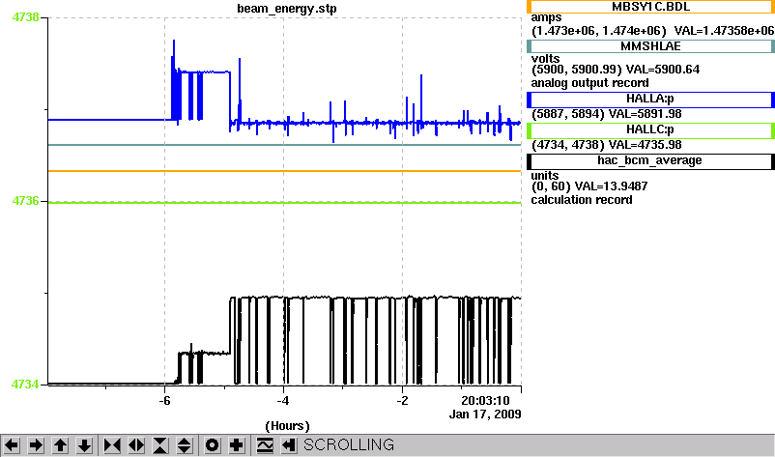Click the SCROLLING status label
775x457 pixels.
(x=349, y=445)
